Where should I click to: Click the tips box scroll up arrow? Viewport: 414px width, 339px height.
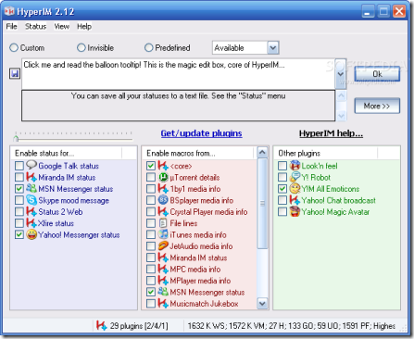pyautogui.click(x=341, y=95)
